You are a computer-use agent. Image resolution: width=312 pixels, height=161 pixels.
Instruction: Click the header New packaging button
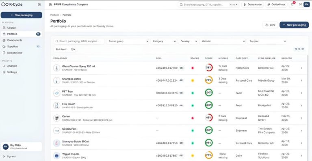pos(294,25)
